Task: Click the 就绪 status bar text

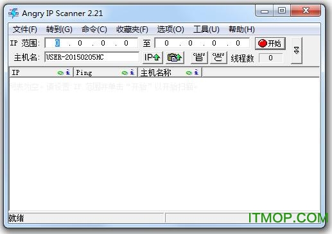Action: (x=16, y=218)
